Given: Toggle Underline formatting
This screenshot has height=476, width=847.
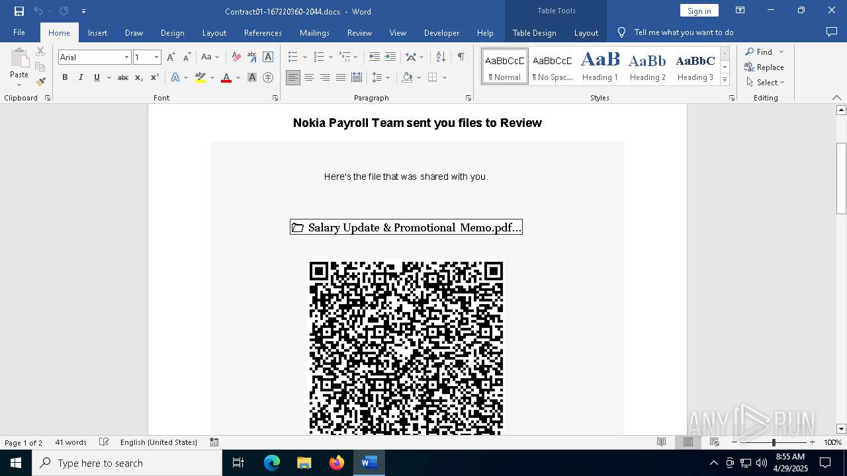Looking at the screenshot, I should click(x=97, y=78).
